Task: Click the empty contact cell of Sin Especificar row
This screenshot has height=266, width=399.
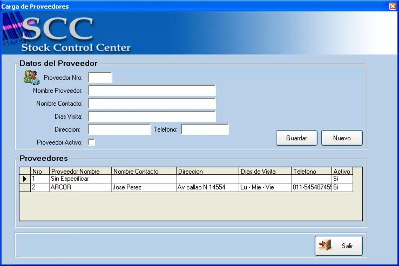Action: point(144,179)
